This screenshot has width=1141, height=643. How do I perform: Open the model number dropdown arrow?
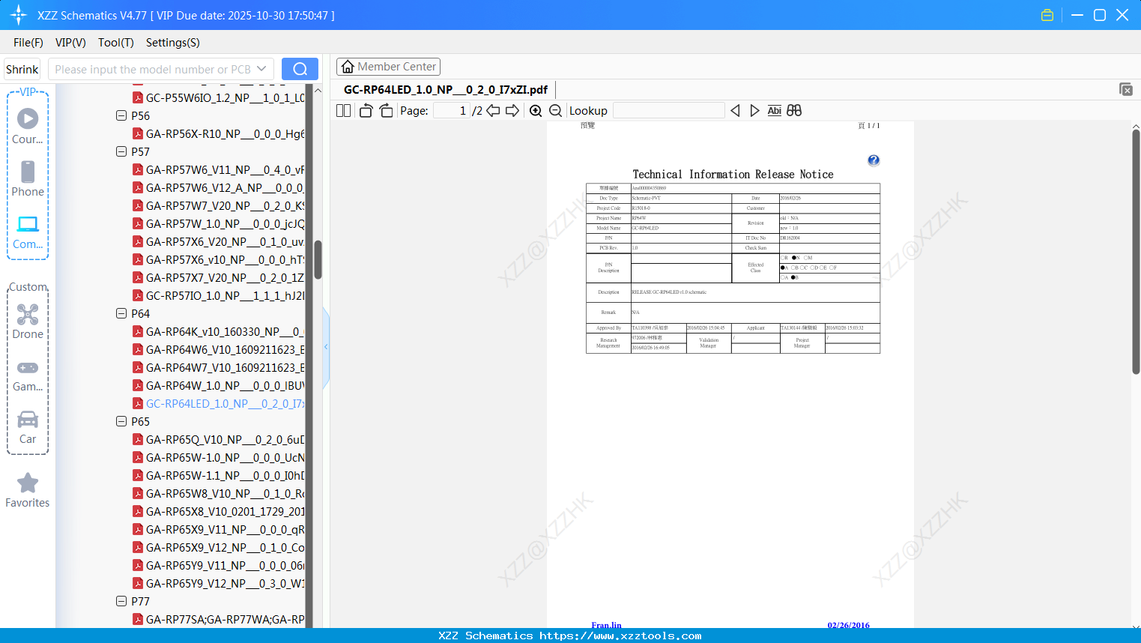261,69
